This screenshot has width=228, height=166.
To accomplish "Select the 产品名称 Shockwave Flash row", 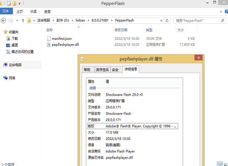I will click(133, 113).
